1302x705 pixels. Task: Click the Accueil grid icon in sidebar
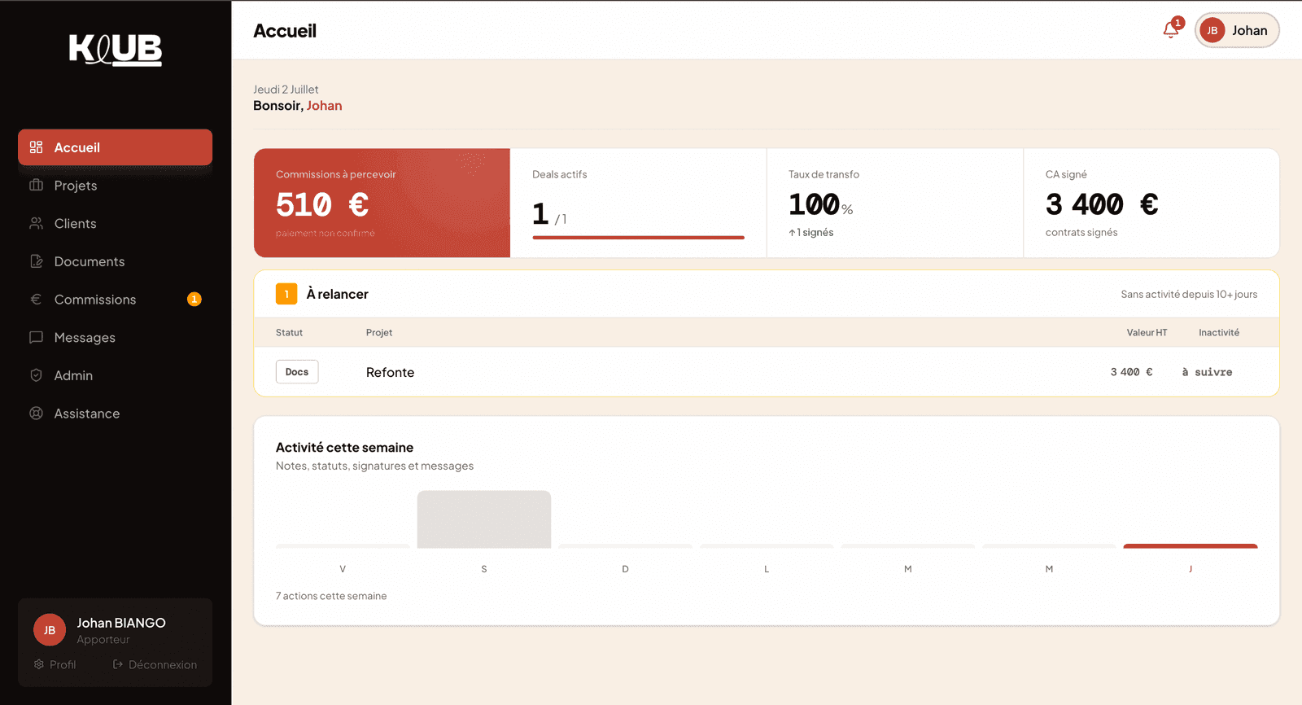click(x=36, y=147)
